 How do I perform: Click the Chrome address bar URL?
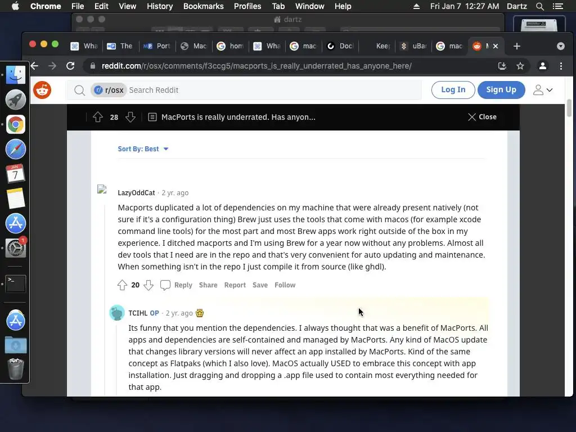[256, 66]
